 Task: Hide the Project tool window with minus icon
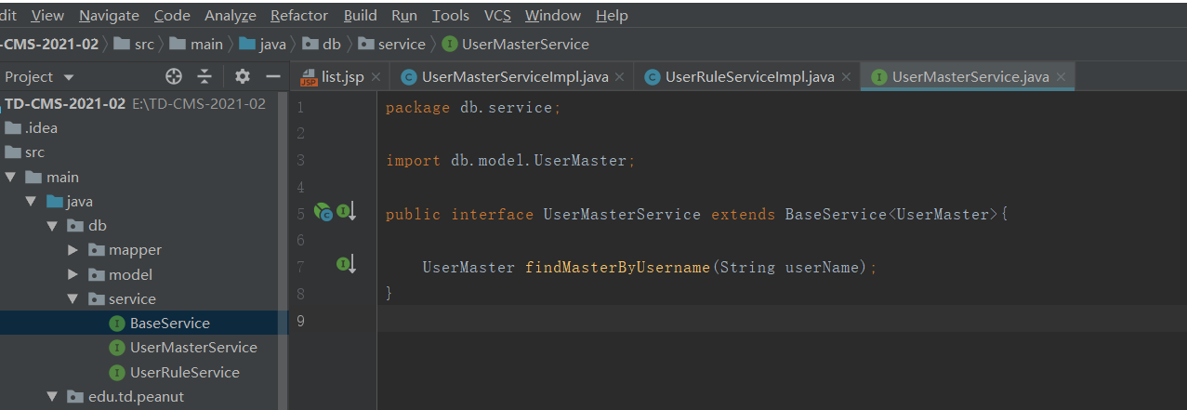pyautogui.click(x=273, y=76)
